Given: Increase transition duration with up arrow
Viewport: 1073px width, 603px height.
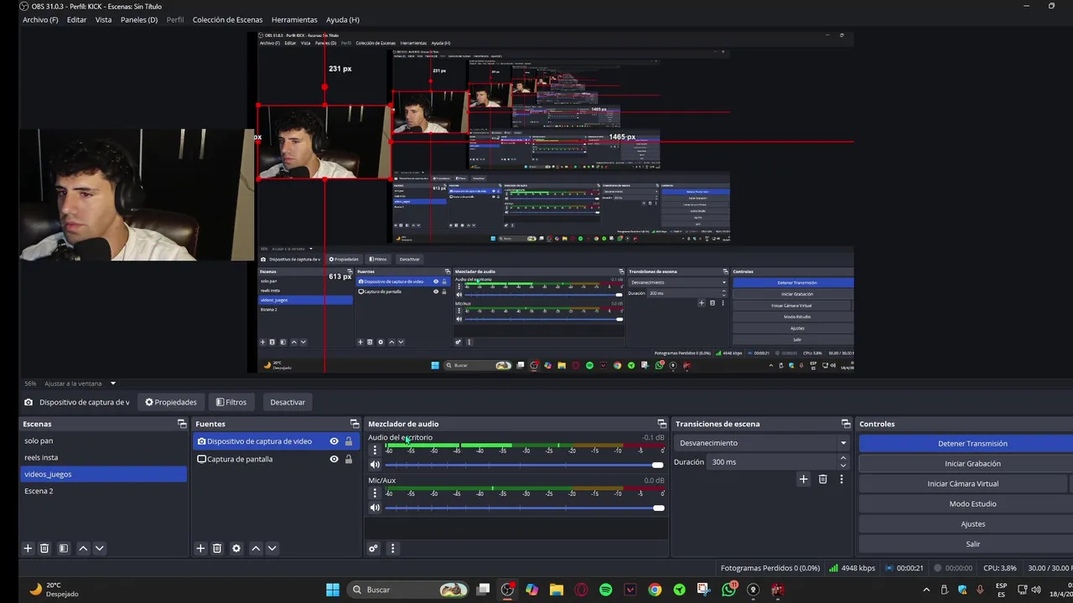Looking at the screenshot, I should tap(842, 458).
